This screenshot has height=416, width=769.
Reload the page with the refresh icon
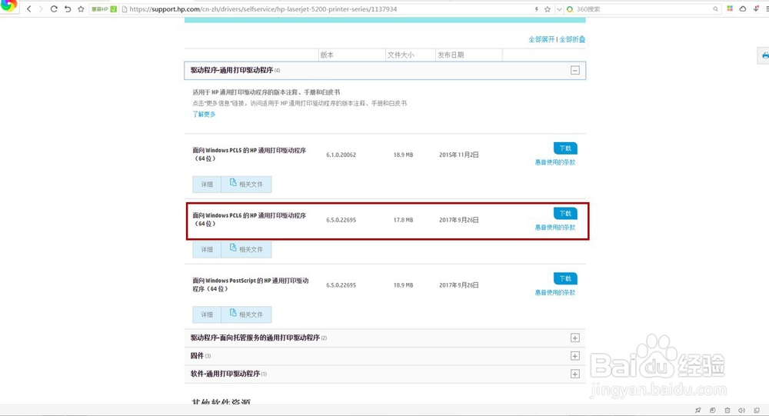coord(54,8)
